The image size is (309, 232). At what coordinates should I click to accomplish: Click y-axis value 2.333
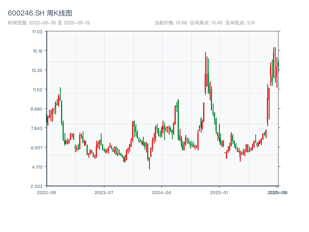click(x=37, y=186)
